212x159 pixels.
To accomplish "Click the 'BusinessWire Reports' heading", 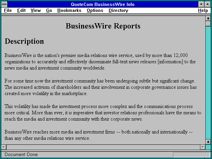I will [103, 26].
